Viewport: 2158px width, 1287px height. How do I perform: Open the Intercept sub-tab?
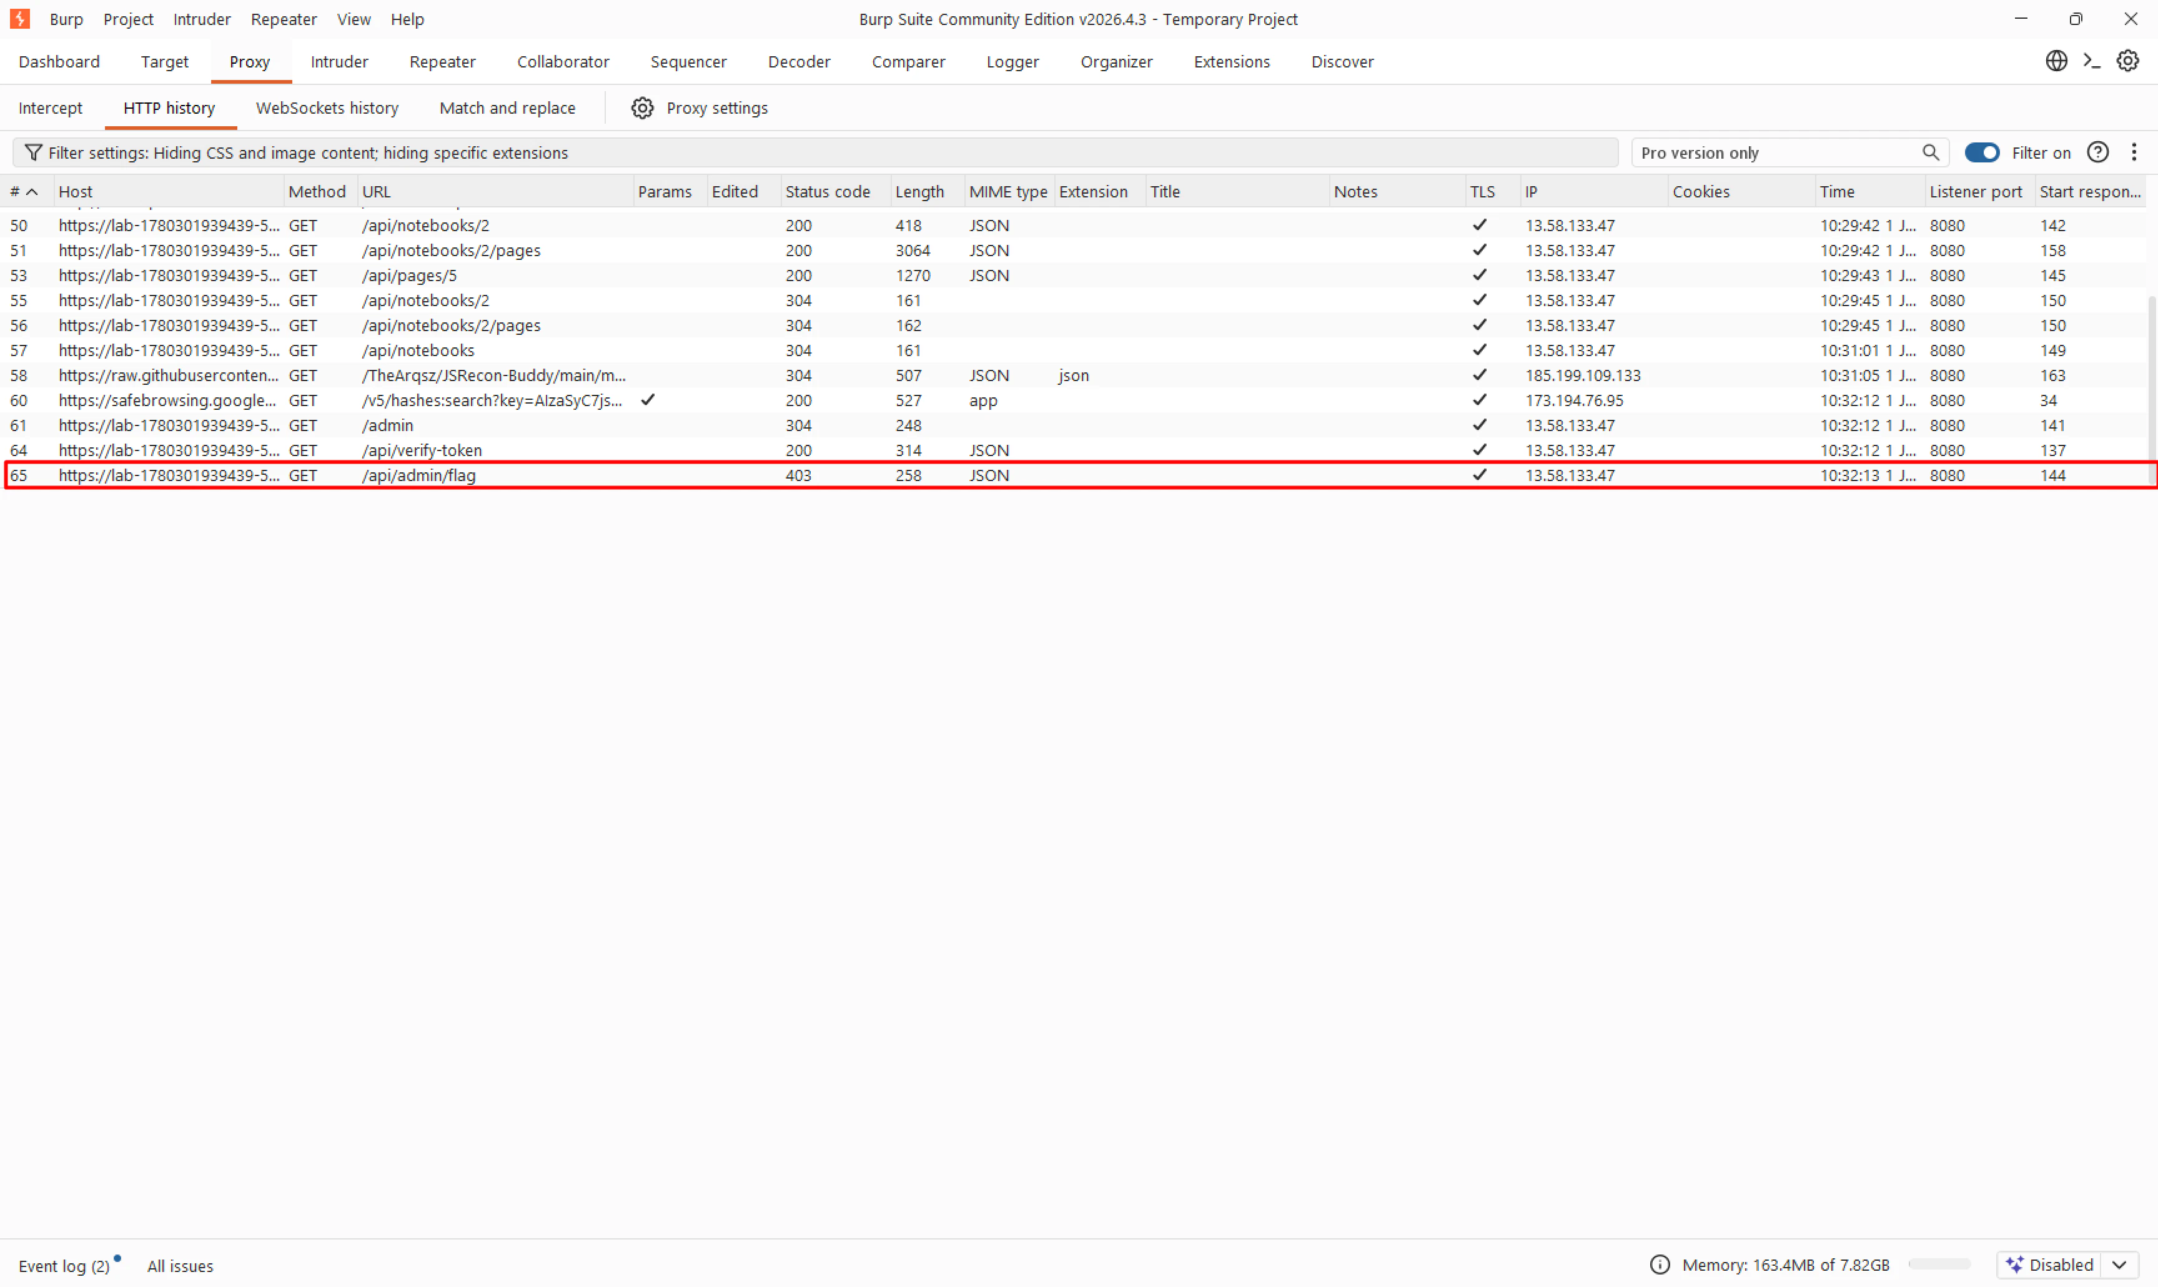51,107
